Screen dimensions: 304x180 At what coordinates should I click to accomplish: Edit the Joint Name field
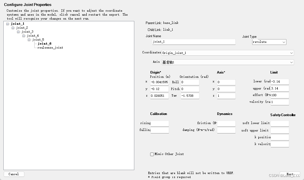(194, 42)
